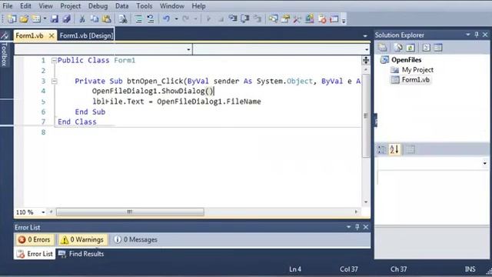Viewport: 492px width, 277px height.
Task: Open the active files list dropdown arrow
Action: pyautogui.click(x=365, y=36)
